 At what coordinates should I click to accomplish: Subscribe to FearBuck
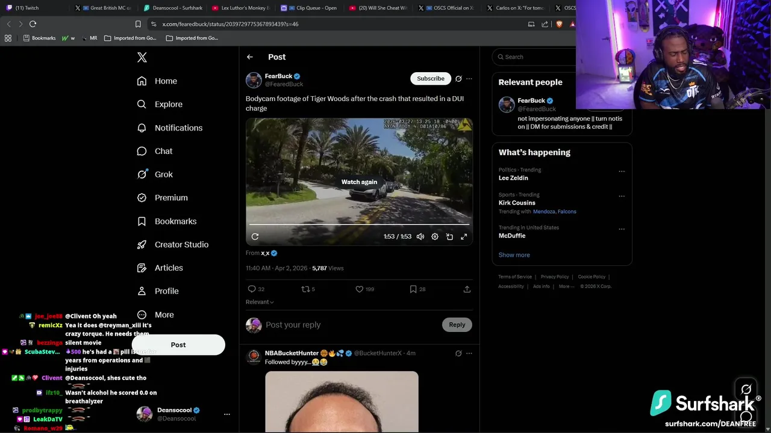(x=431, y=79)
